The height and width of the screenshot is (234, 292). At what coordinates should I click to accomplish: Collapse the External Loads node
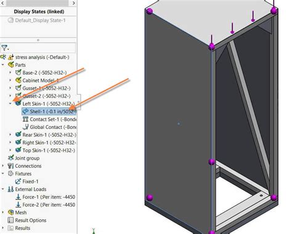pyautogui.click(x=3, y=189)
